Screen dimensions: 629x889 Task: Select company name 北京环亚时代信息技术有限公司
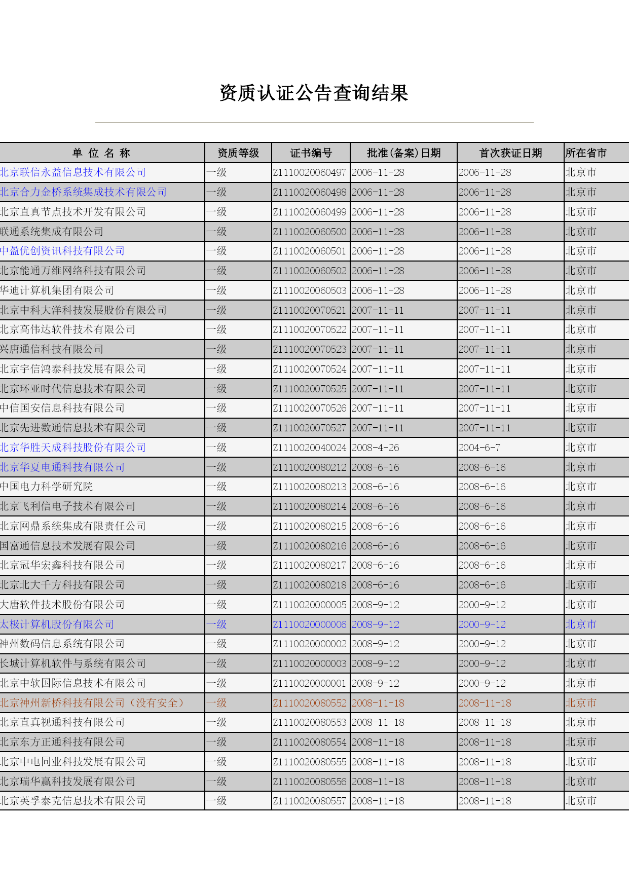point(73,389)
